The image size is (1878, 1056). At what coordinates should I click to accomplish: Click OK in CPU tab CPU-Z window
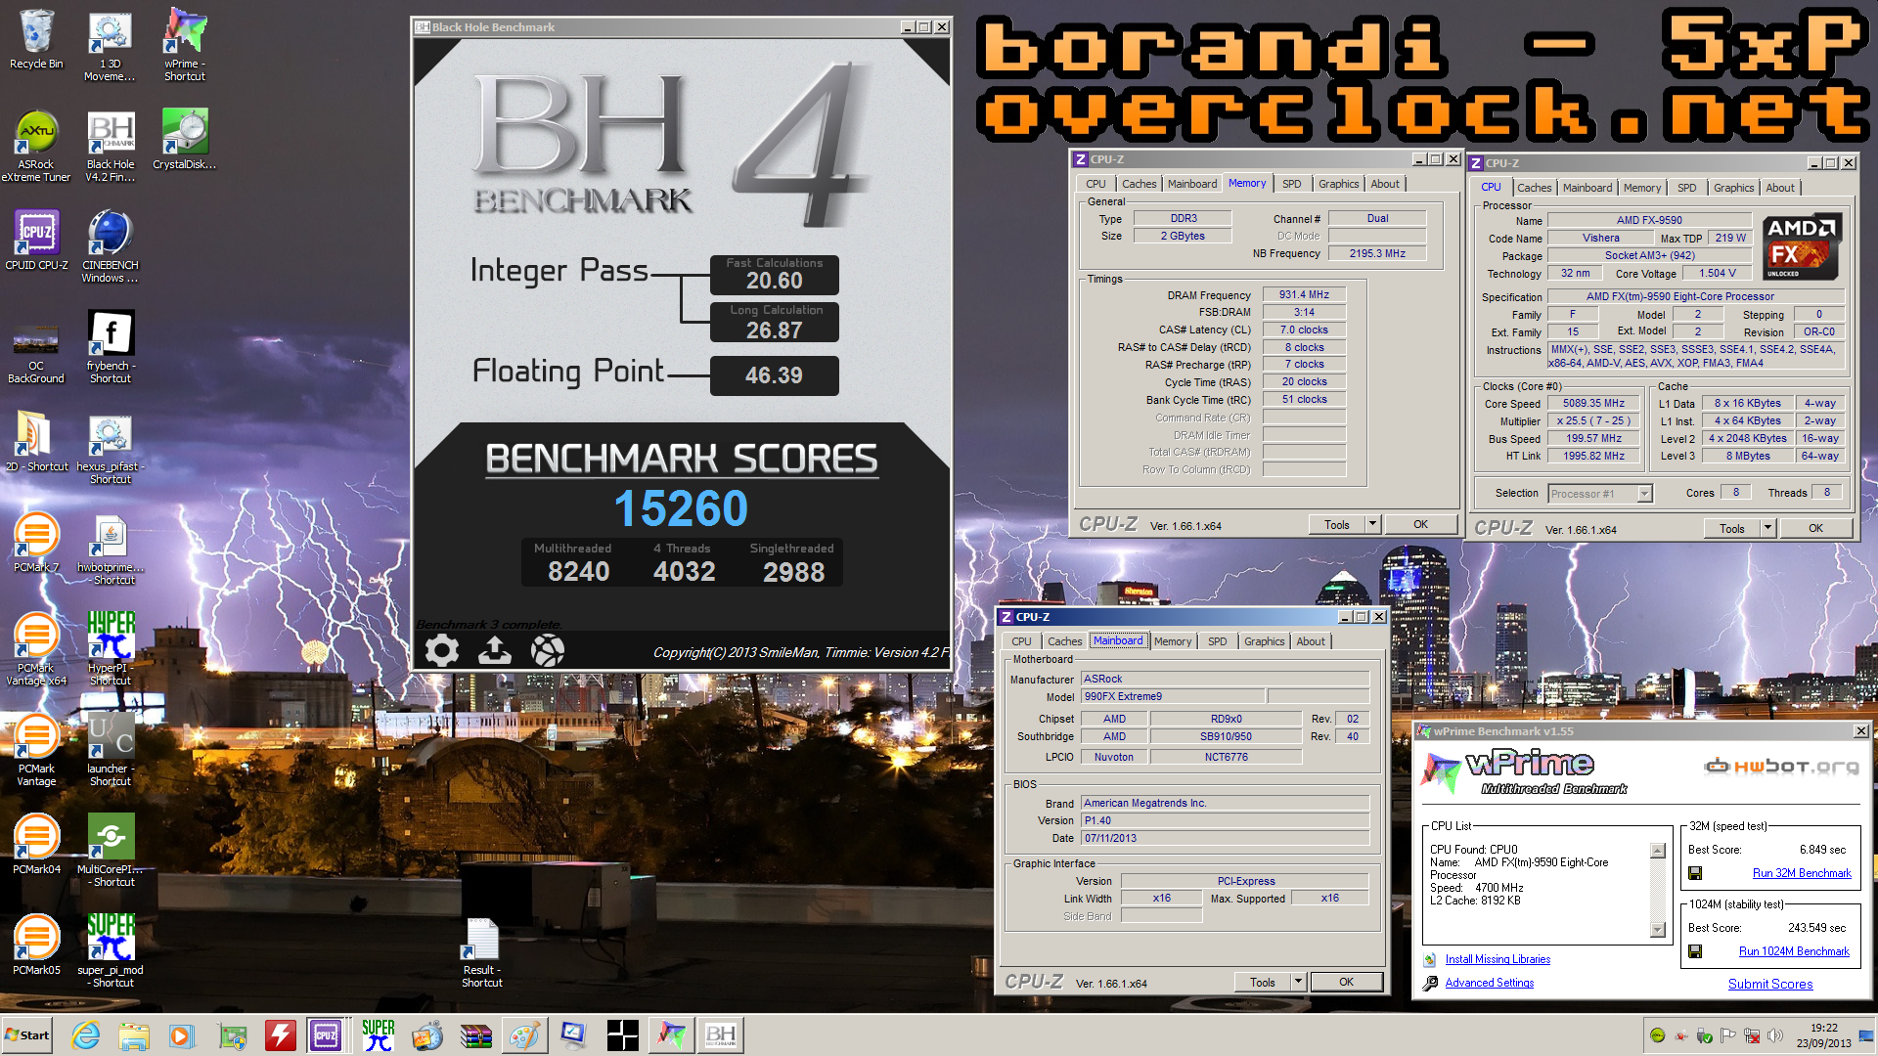point(1815,528)
